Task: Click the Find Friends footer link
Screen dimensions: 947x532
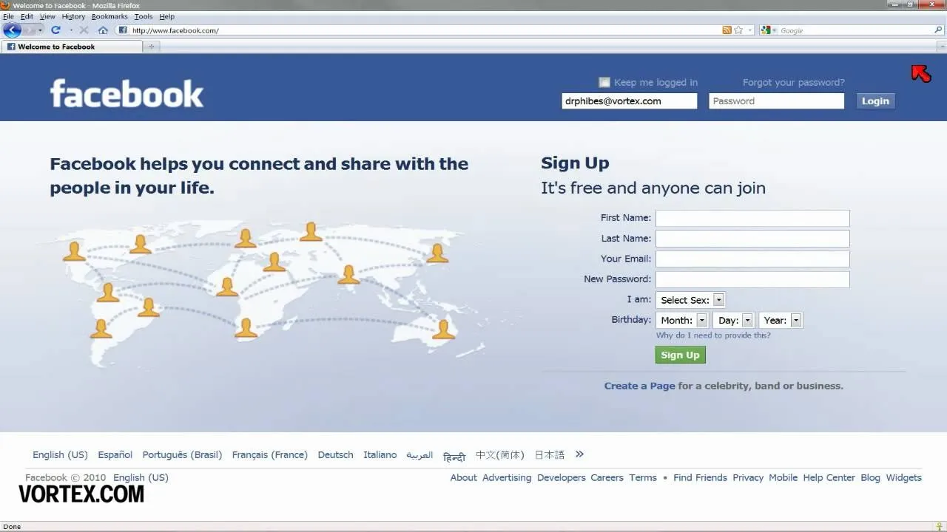Action: point(700,477)
